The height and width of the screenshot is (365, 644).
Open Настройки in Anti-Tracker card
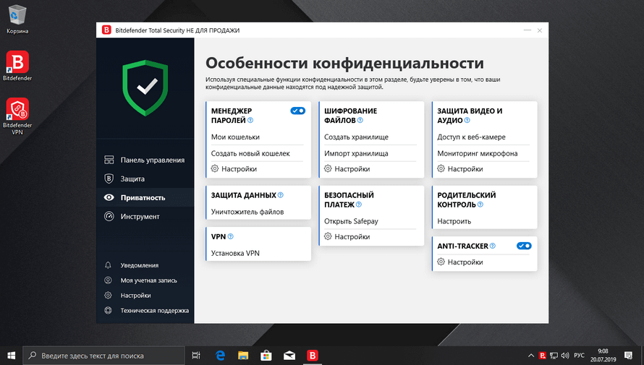pyautogui.click(x=460, y=262)
